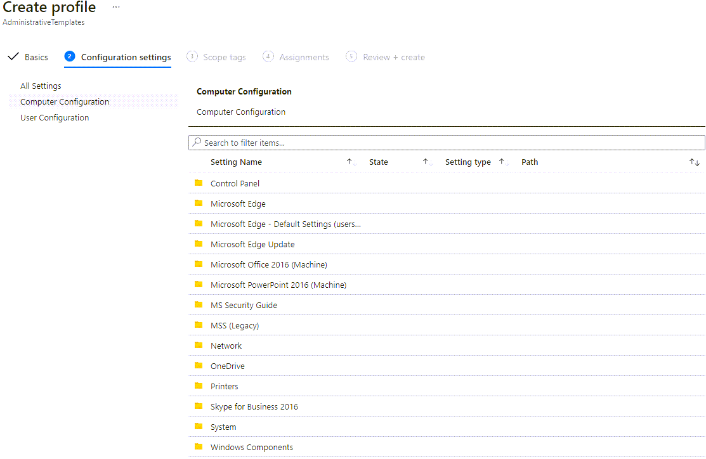Open Review + create tab
The height and width of the screenshot is (459, 706).
[x=394, y=57]
